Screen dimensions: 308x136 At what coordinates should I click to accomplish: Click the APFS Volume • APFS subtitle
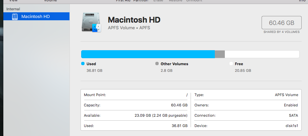129,28
